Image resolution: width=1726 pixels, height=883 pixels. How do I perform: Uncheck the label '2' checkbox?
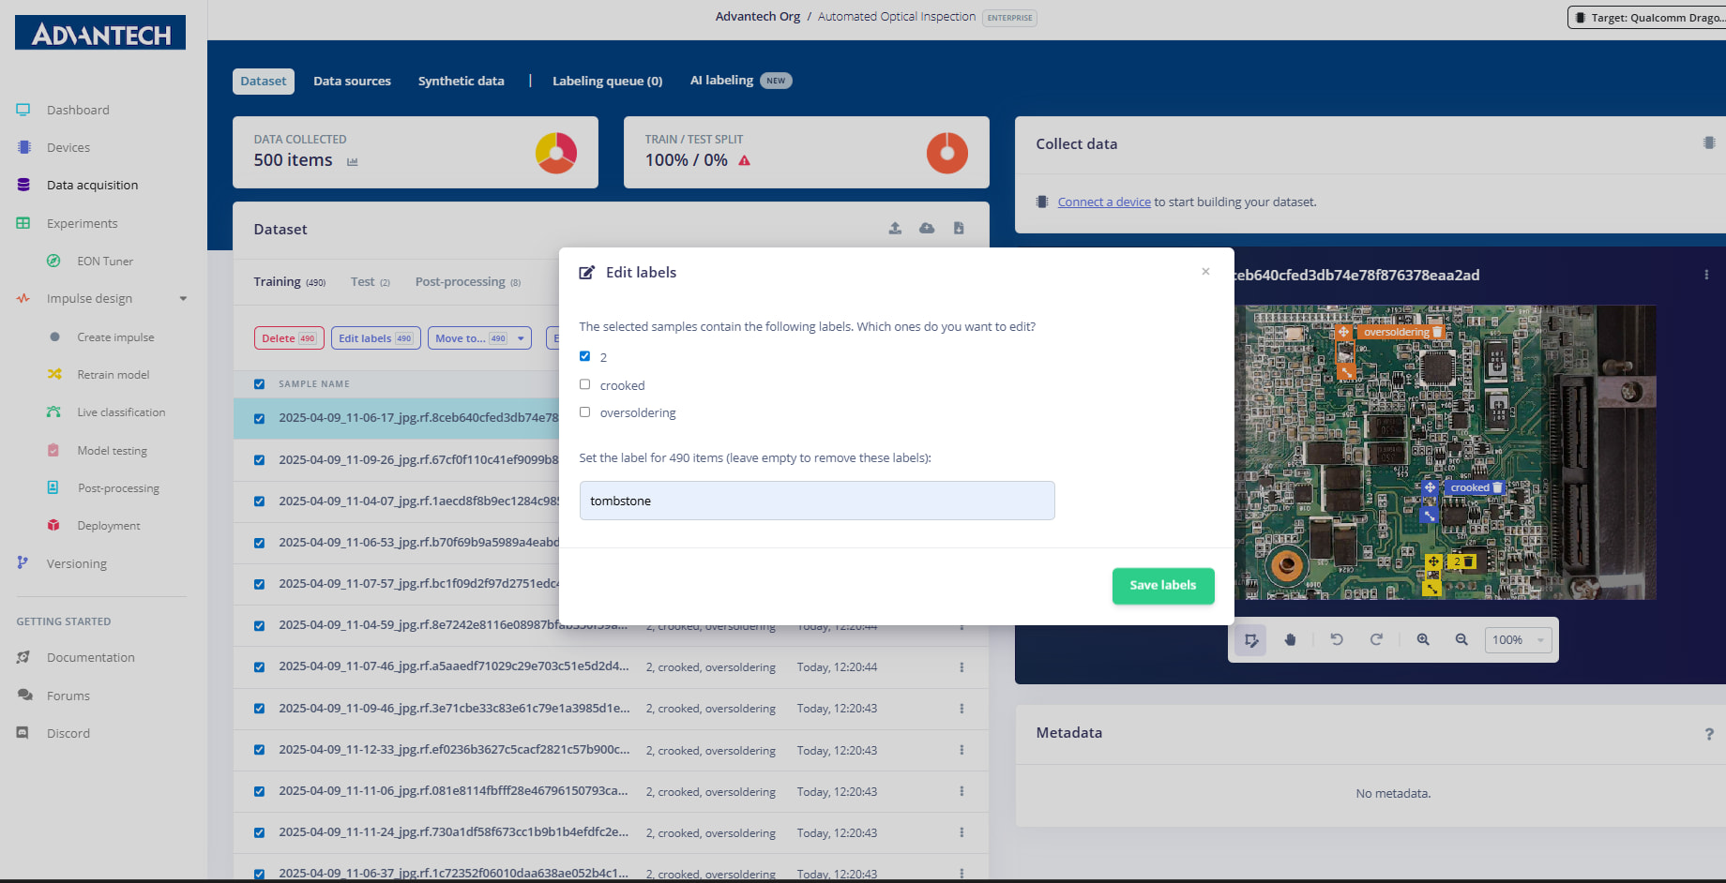coord(584,356)
